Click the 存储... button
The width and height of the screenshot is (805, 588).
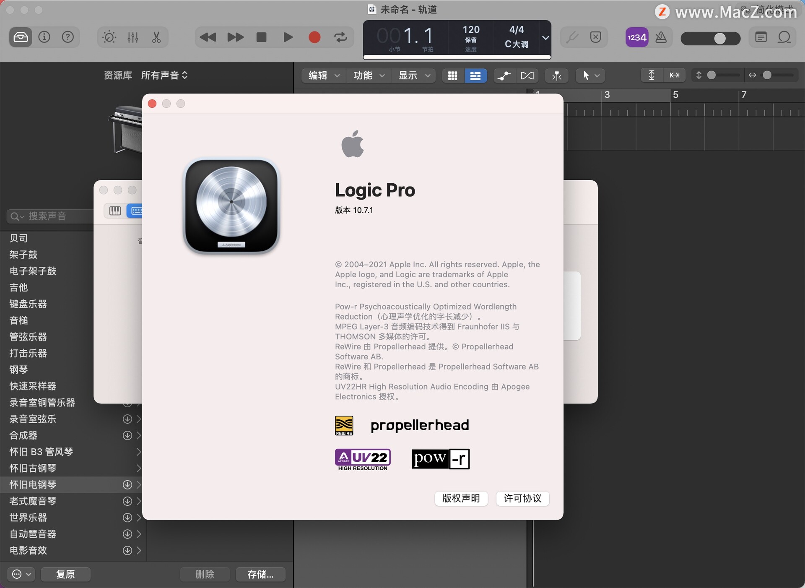[260, 574]
